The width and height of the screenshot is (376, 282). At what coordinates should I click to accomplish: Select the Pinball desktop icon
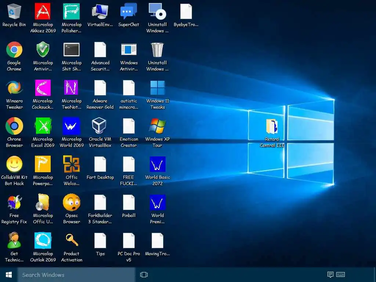(129, 202)
